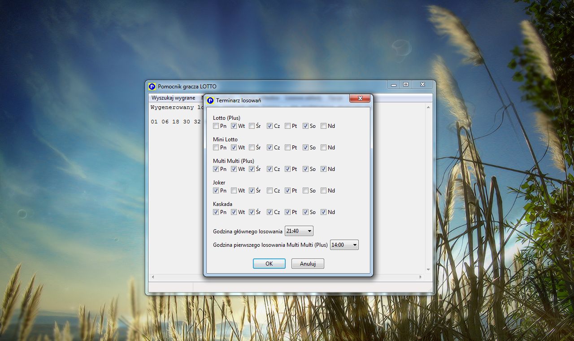Confirm the schedule with OK

point(269,264)
